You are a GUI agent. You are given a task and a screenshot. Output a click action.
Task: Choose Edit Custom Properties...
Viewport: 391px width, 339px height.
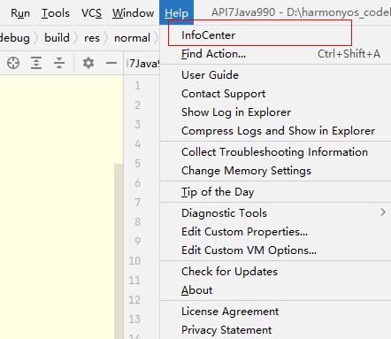(x=275, y=232)
